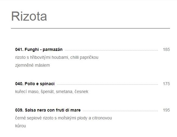Click dotted leader line after Salsa nera title
Viewport: 177px width, 137px height.
coord(120,111)
